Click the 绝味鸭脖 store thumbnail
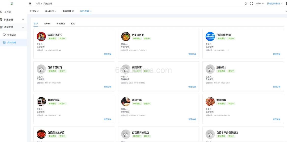Viewport: 287px width, 142px height. coord(210,102)
